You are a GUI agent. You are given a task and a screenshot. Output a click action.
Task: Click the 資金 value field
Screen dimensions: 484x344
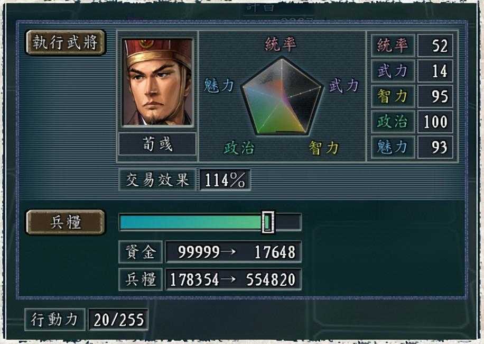coord(234,251)
